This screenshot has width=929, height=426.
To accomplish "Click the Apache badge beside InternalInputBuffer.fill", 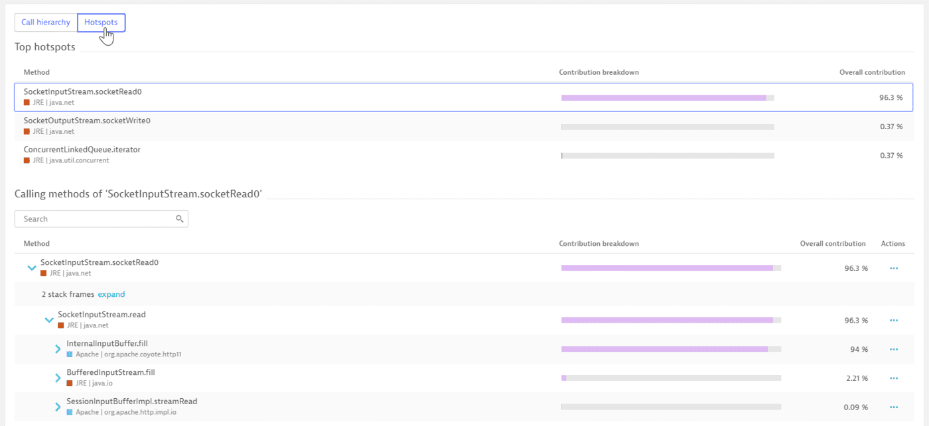I will (x=69, y=354).
